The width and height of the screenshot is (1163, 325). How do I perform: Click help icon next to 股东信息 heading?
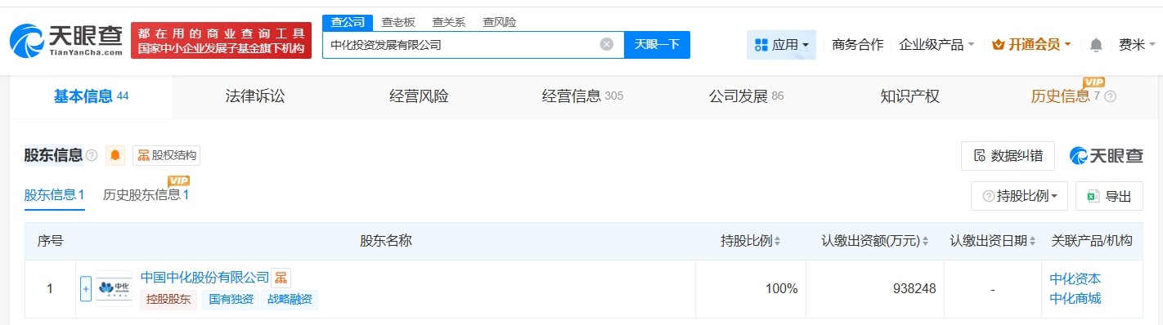pos(92,155)
